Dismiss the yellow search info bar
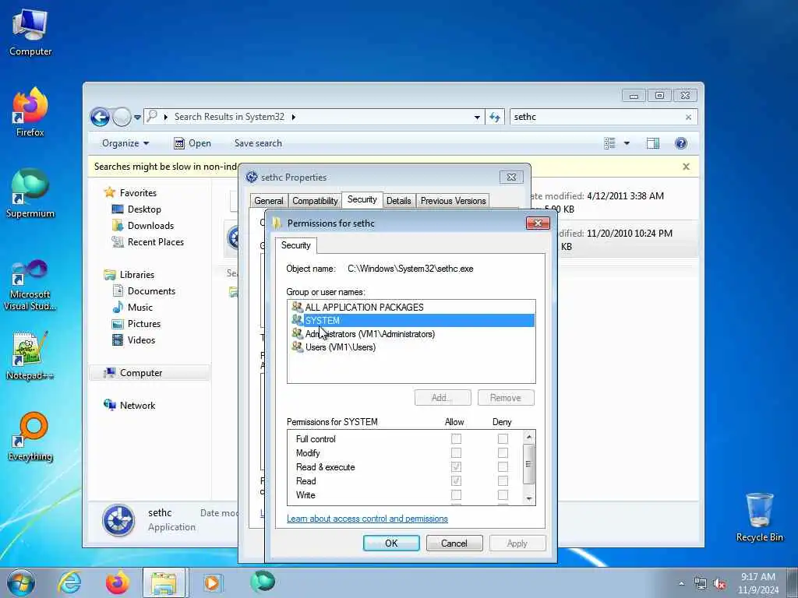The image size is (798, 598). coord(686,167)
